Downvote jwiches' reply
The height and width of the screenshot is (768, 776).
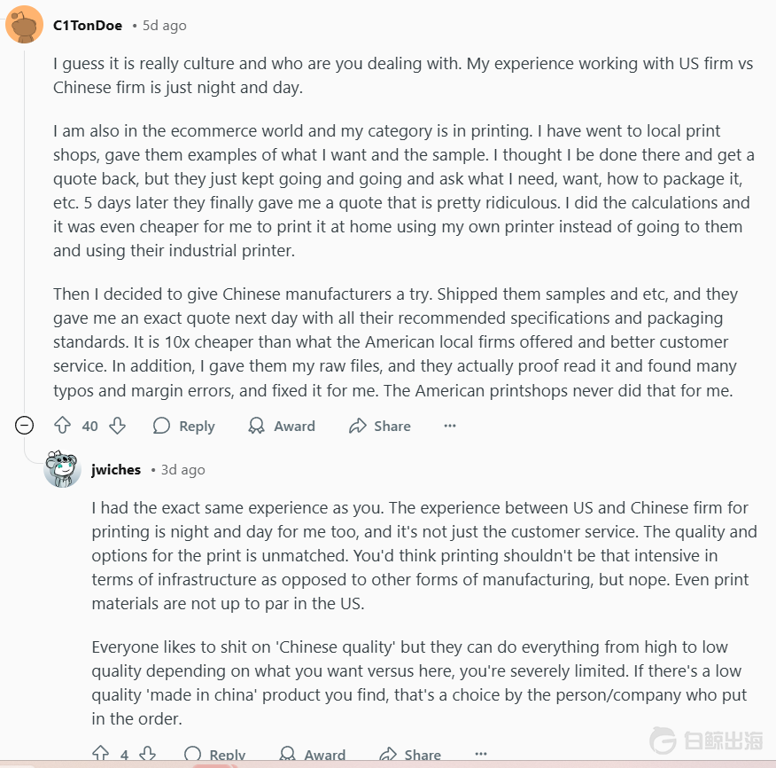[148, 755]
